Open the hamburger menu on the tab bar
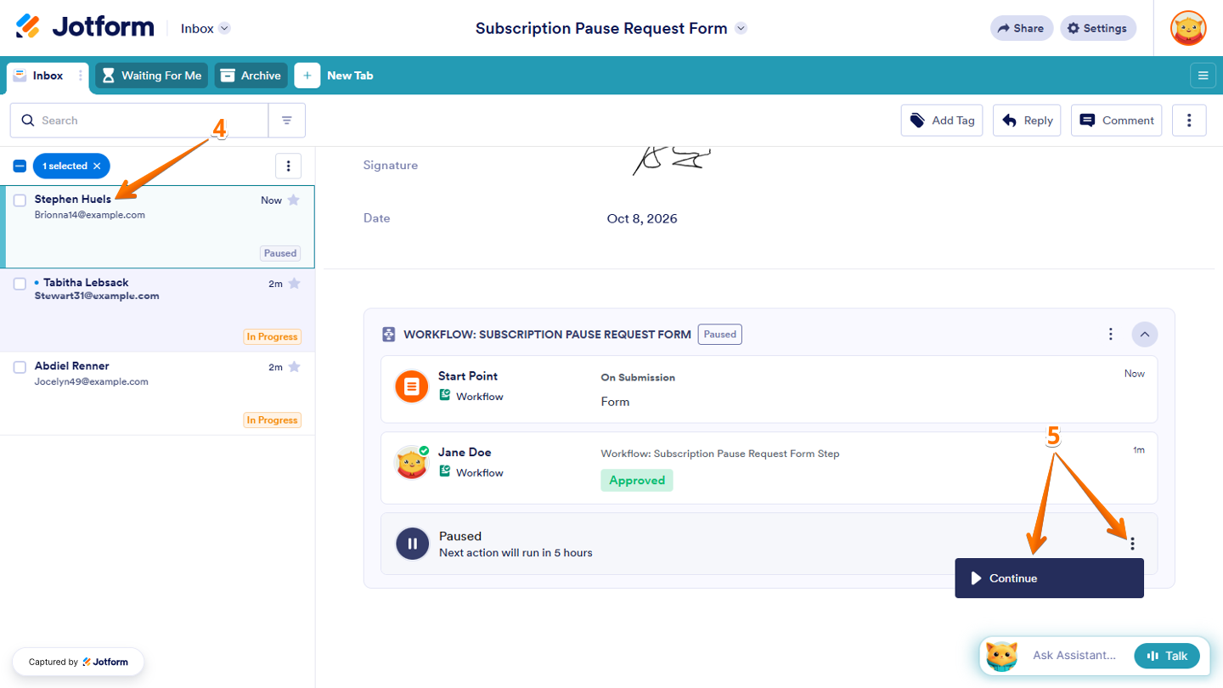 point(1203,76)
